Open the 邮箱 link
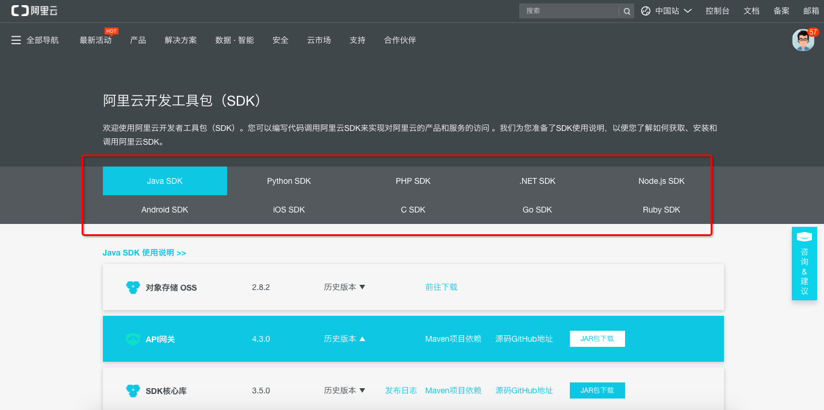 tap(811, 11)
